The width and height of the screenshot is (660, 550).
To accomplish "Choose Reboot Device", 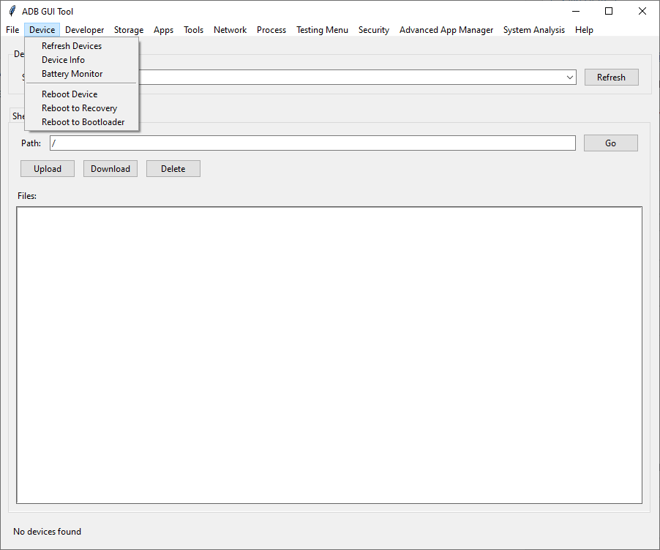I will click(x=69, y=94).
